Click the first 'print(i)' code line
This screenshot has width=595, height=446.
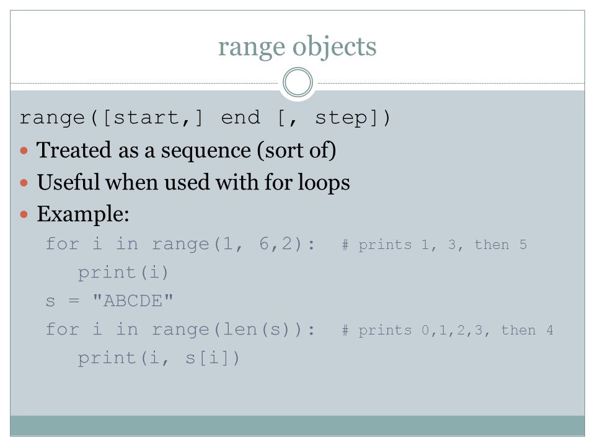[123, 273]
